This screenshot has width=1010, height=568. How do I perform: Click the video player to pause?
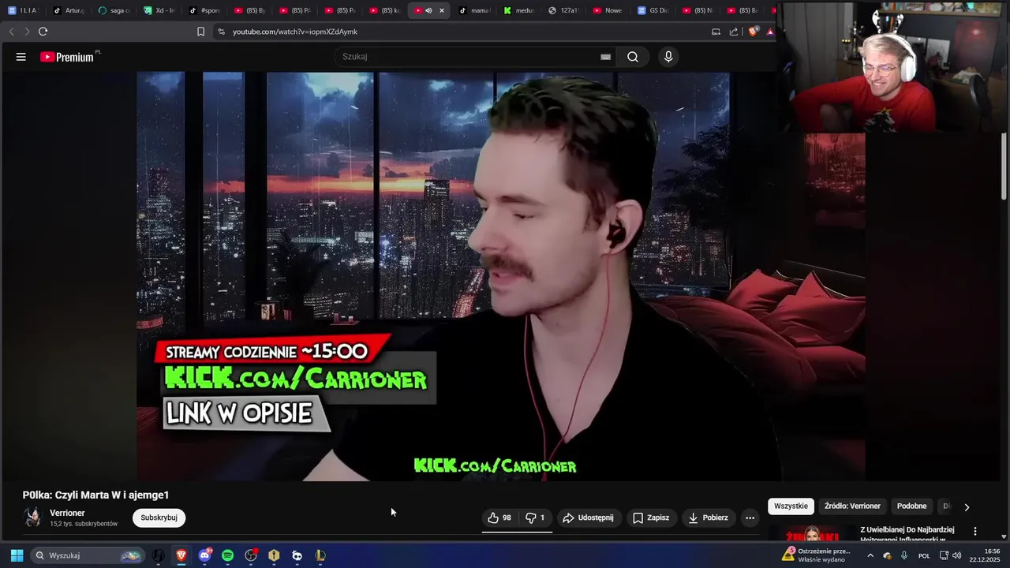point(501,276)
